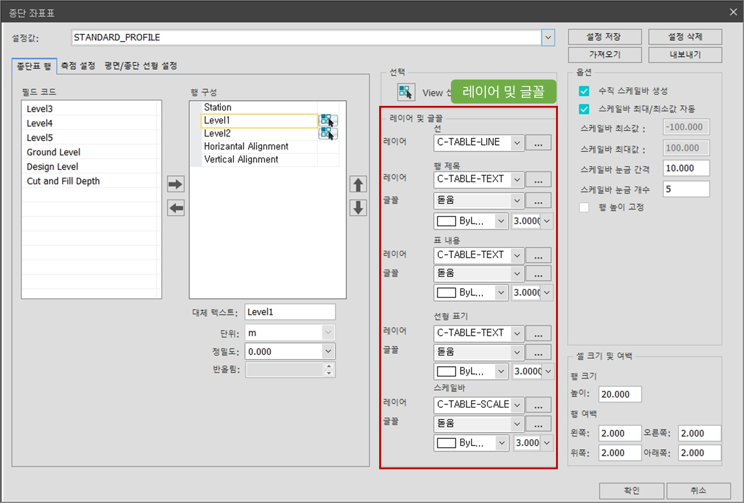Click the pick icon beside Level2 row

click(x=328, y=134)
